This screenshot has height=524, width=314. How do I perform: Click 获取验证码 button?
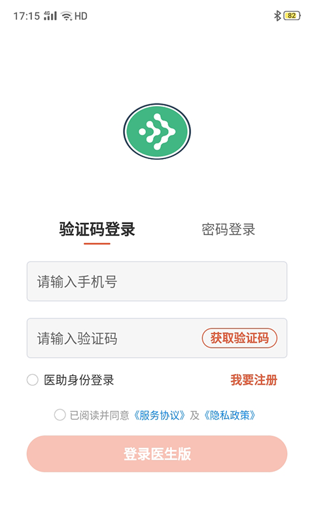[239, 338]
